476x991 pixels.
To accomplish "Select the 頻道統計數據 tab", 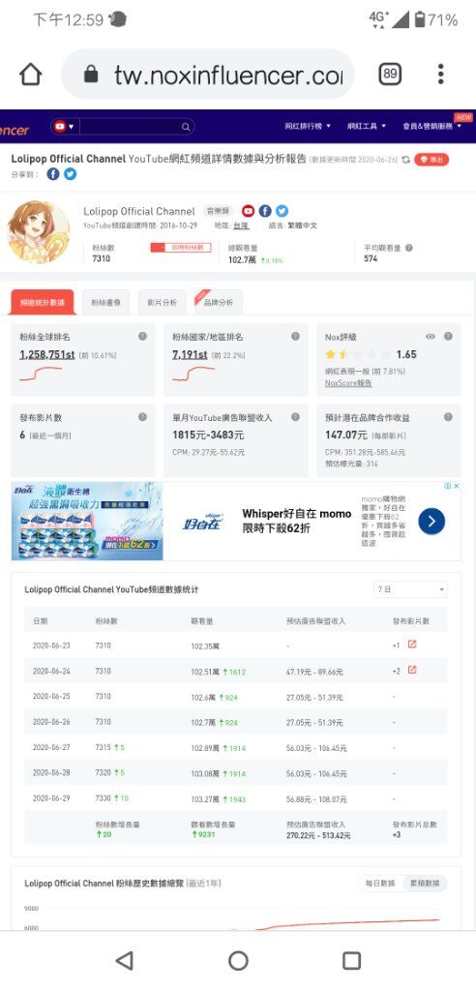I will point(43,303).
